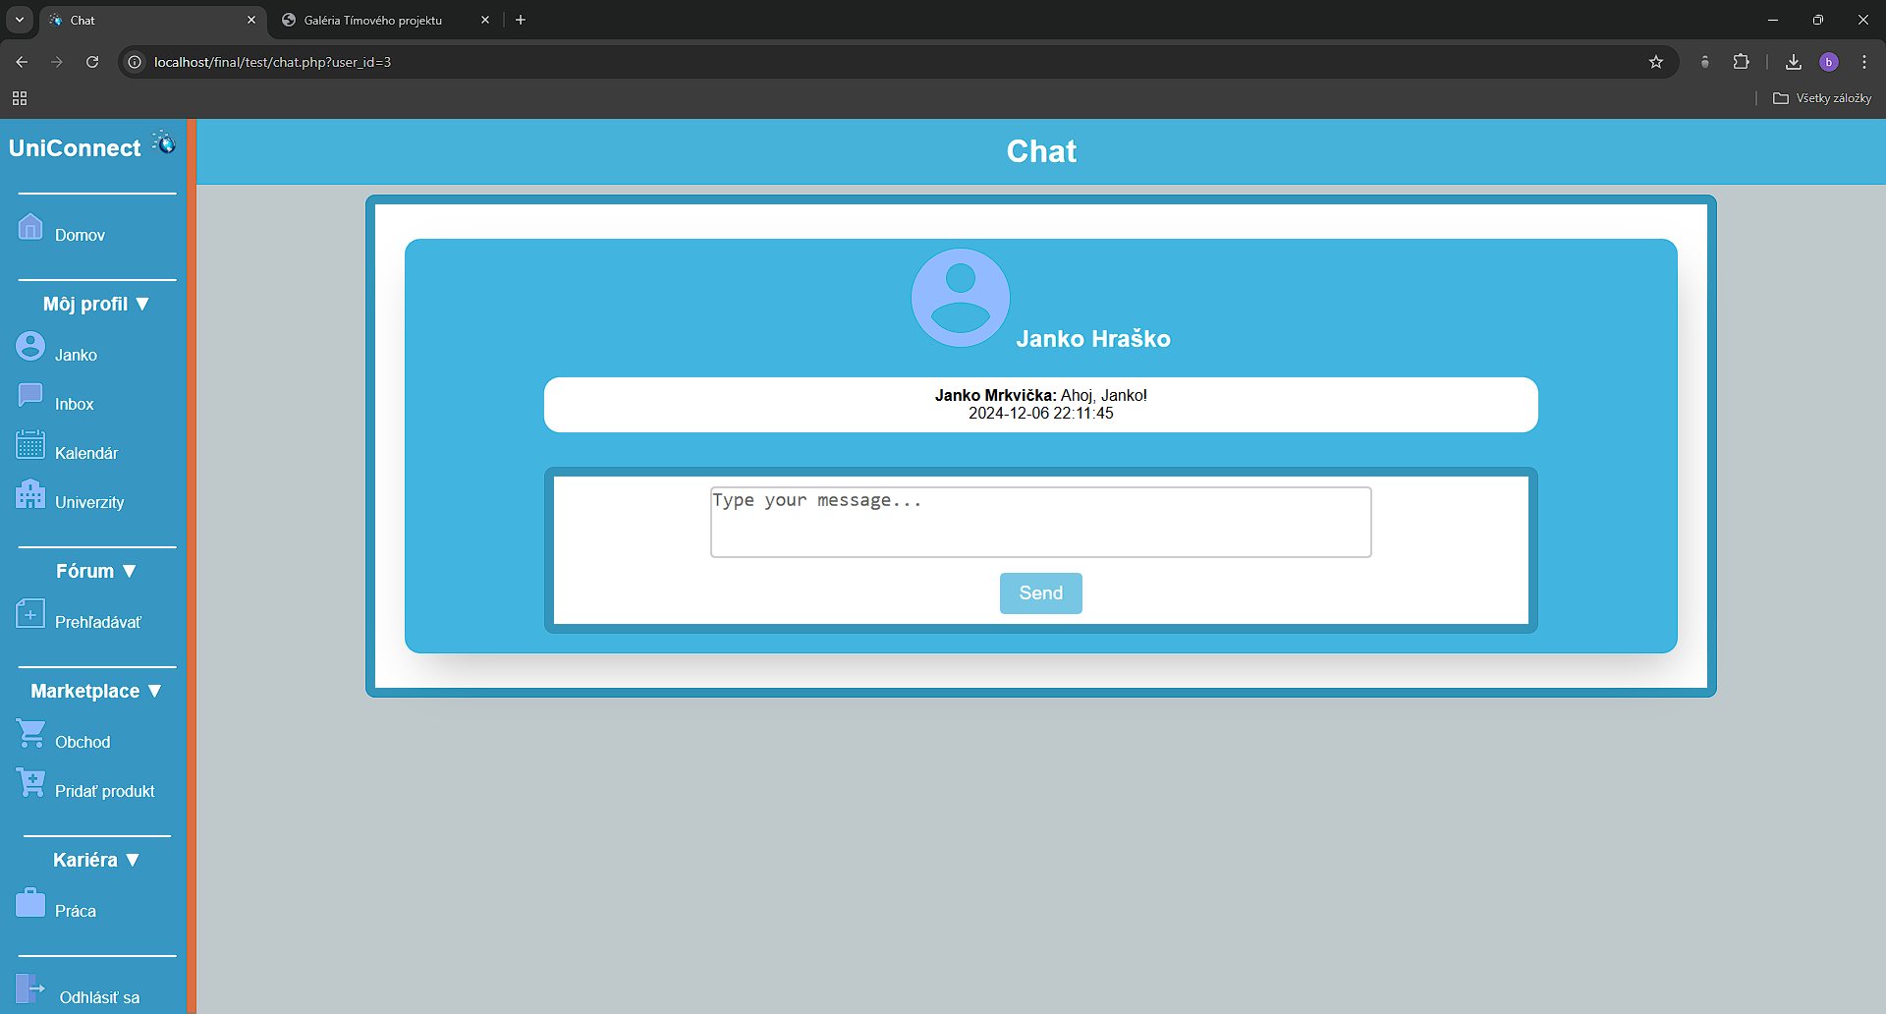
Task: Click the browser forward arrow
Action: pyautogui.click(x=57, y=62)
